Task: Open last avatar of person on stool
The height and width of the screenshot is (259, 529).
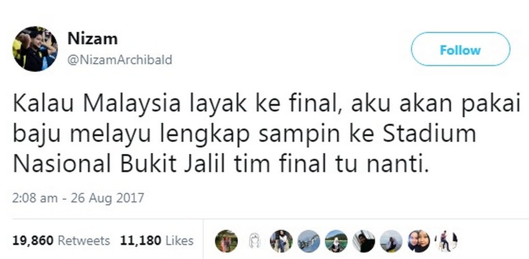Action: 446,241
